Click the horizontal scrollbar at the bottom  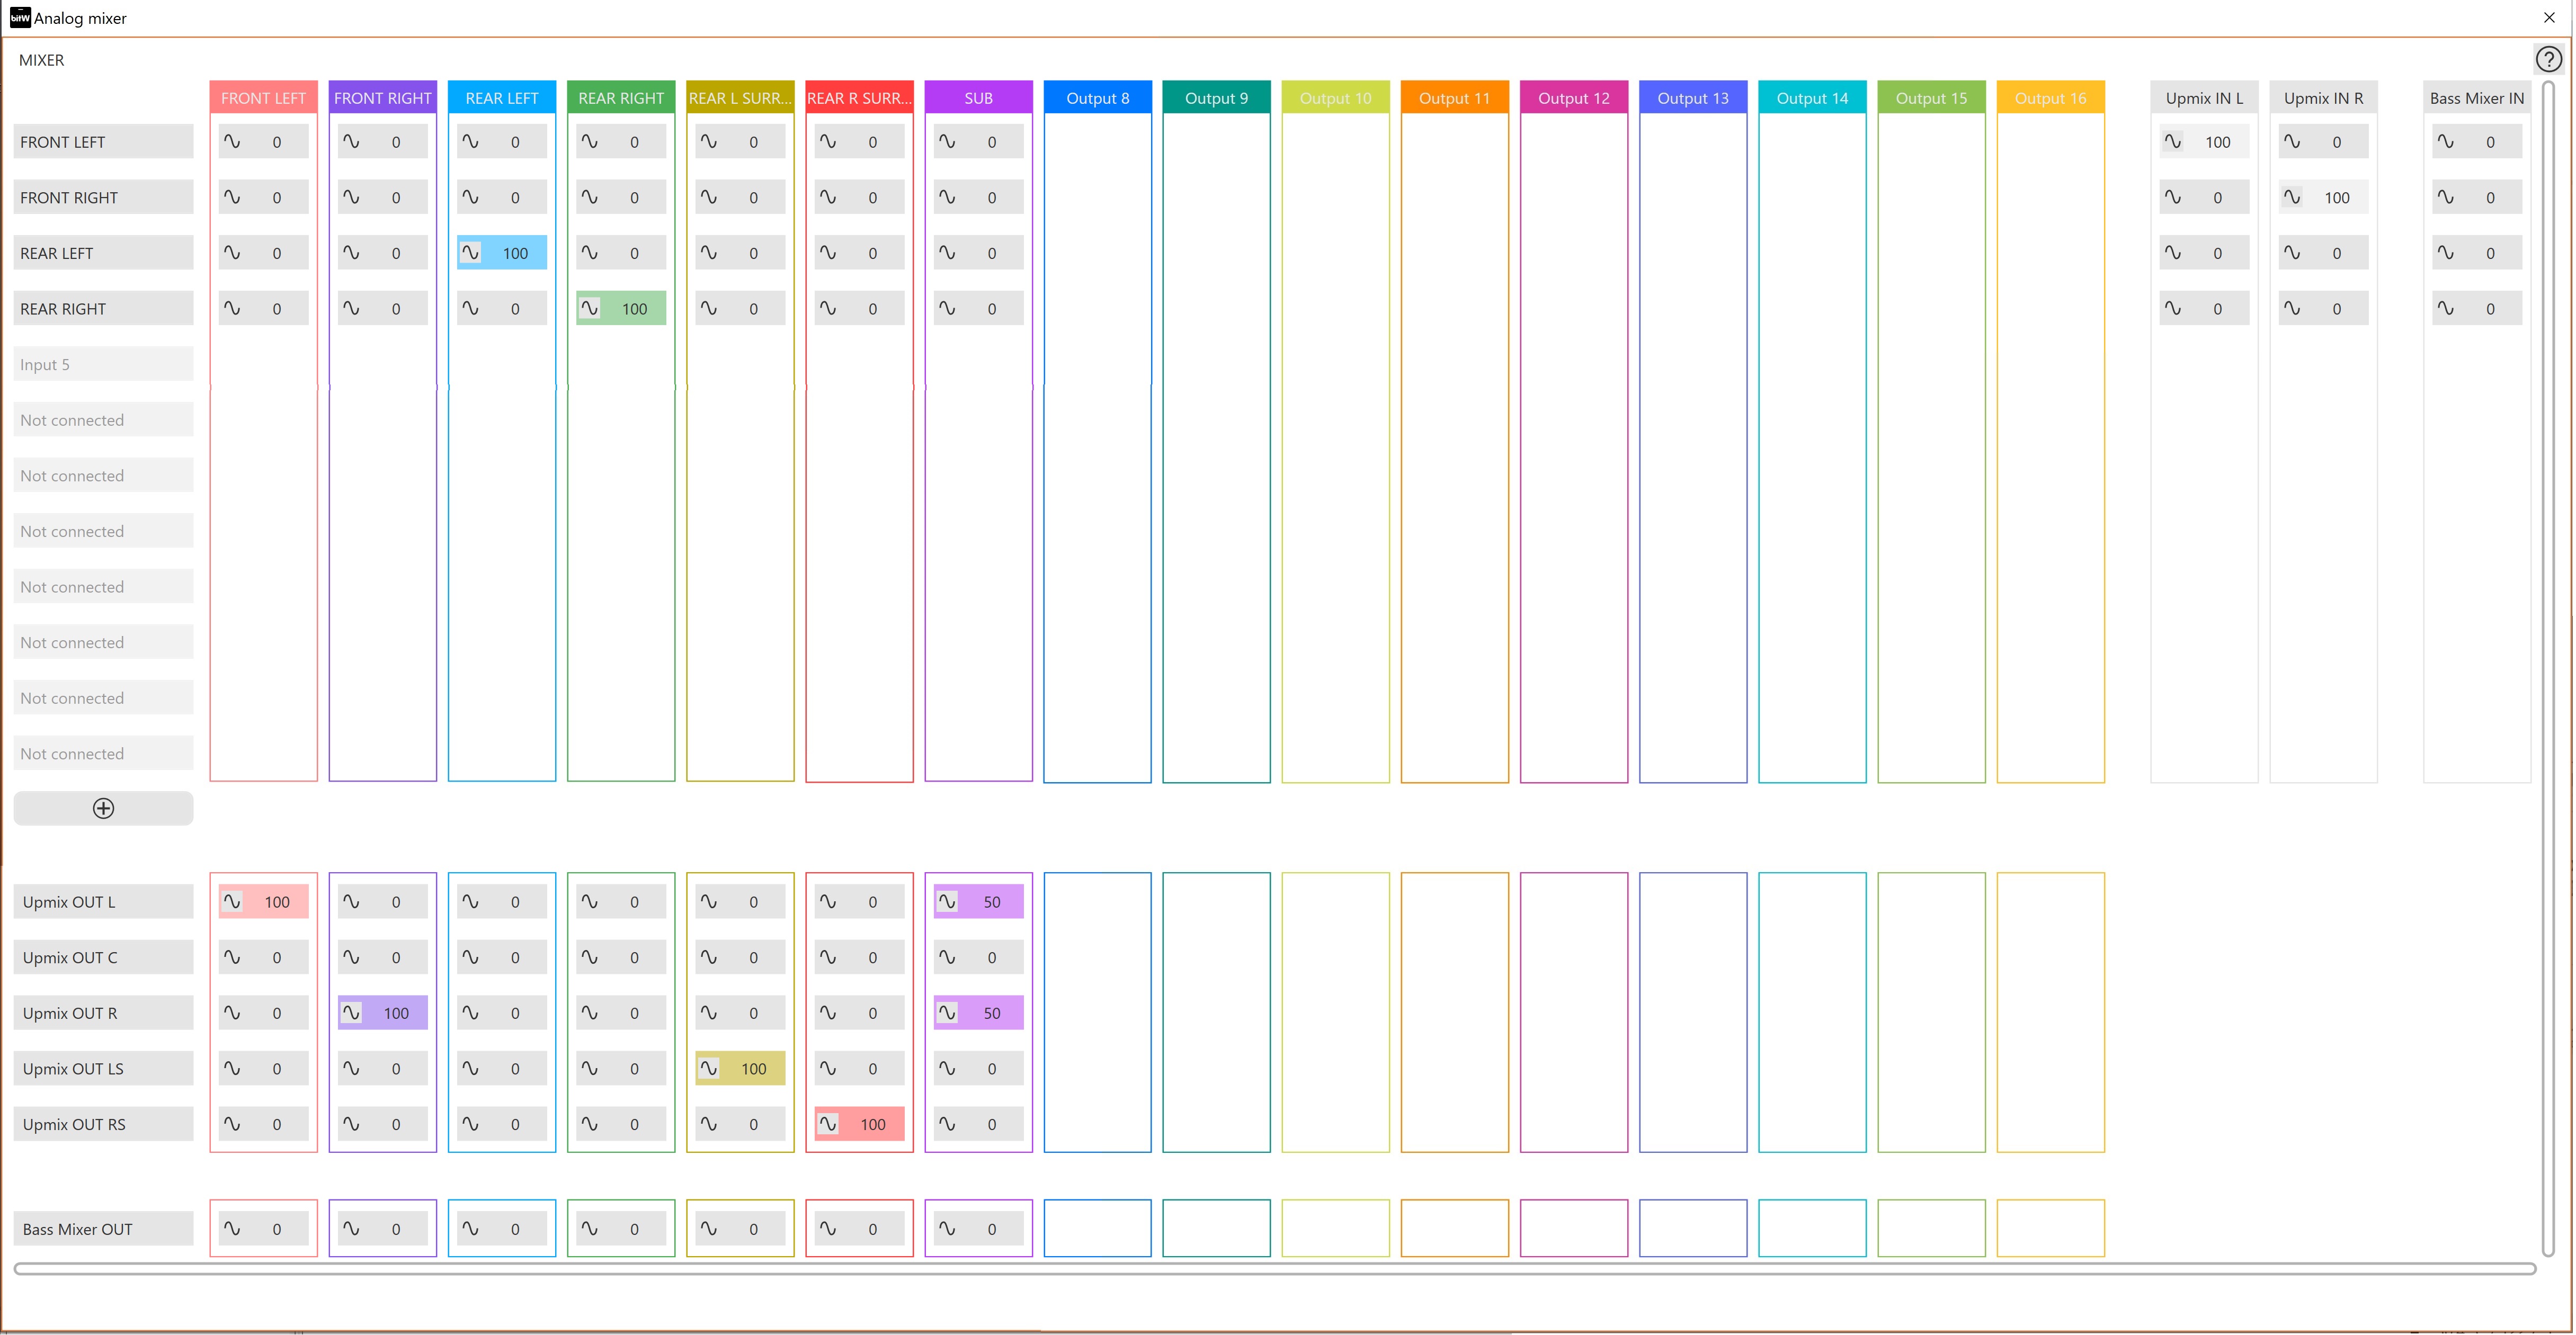point(1274,1269)
